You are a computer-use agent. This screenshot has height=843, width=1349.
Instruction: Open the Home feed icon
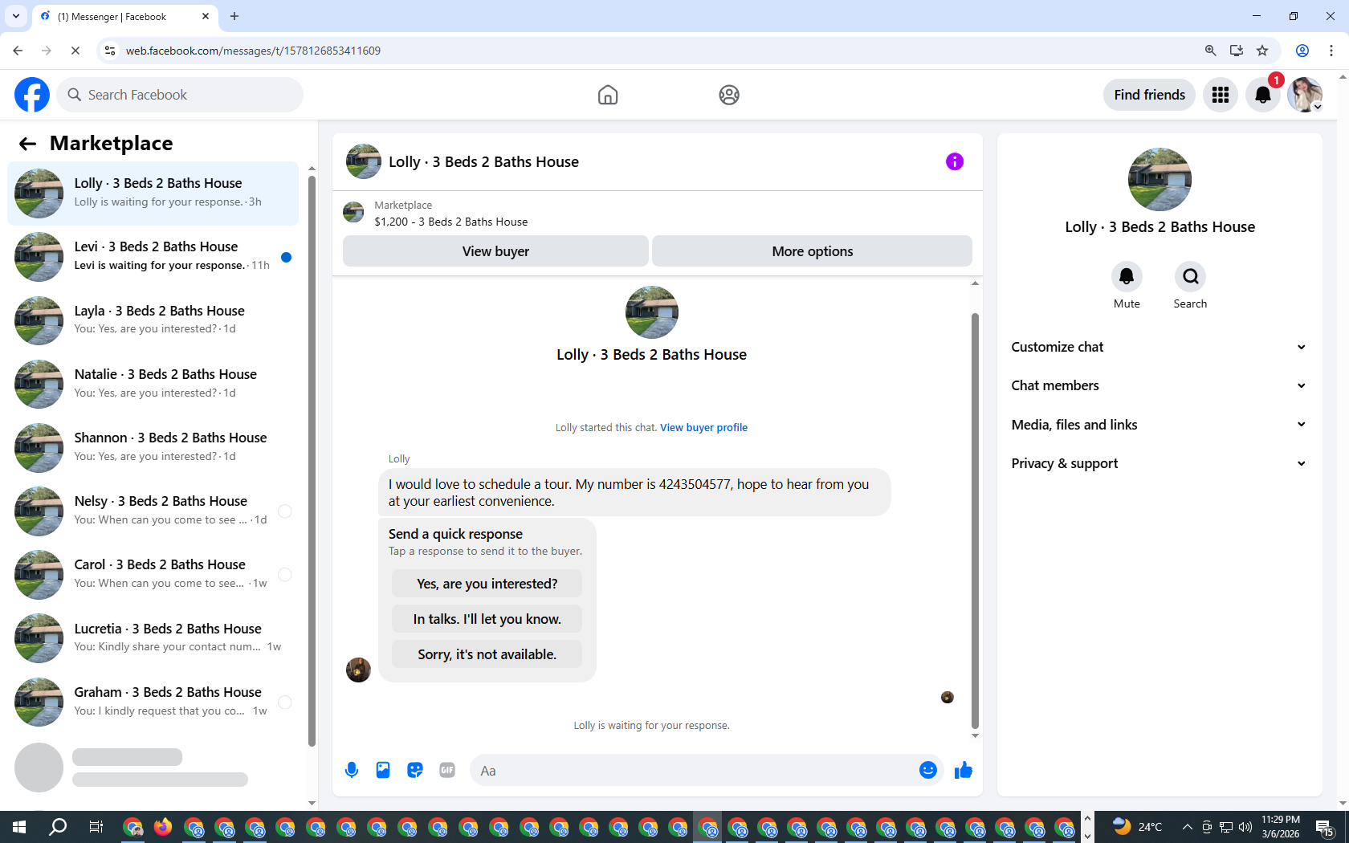click(608, 95)
